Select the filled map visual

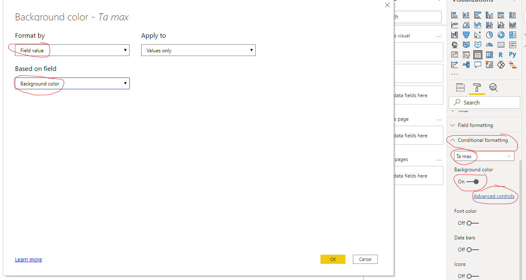click(466, 44)
